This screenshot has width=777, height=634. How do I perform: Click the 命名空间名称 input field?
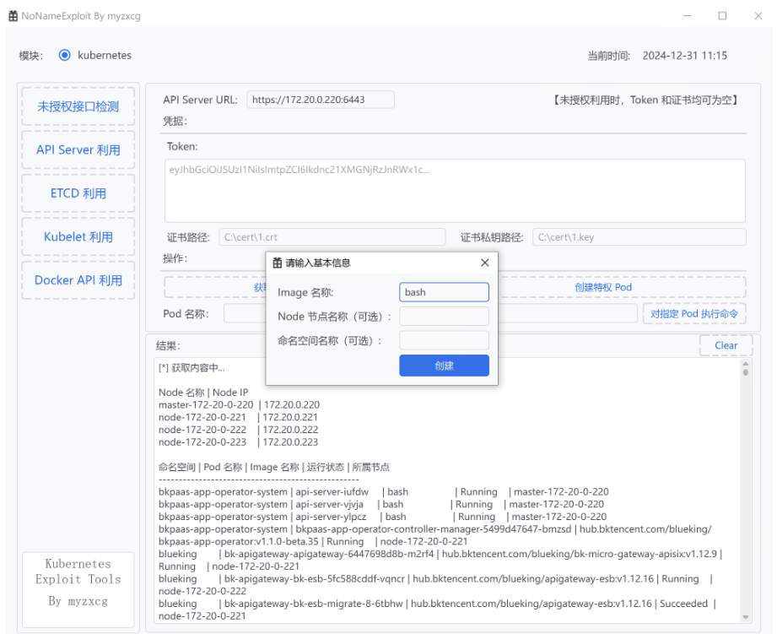pos(444,341)
